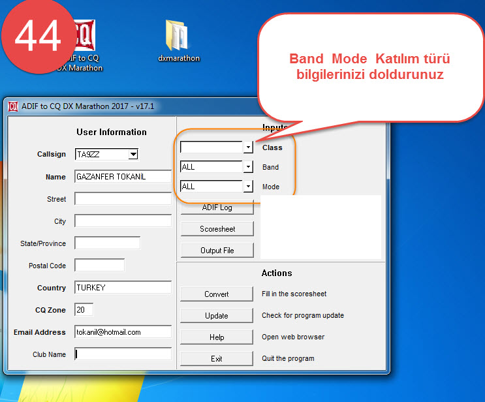Click the State/Province input field
Viewport: 485px width, 402px height.
[x=107, y=243]
